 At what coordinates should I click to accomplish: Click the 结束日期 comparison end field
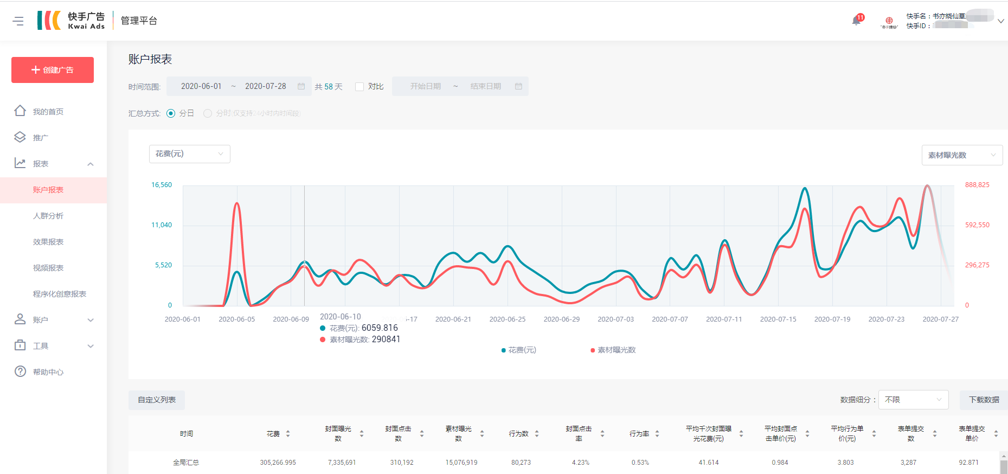click(486, 86)
